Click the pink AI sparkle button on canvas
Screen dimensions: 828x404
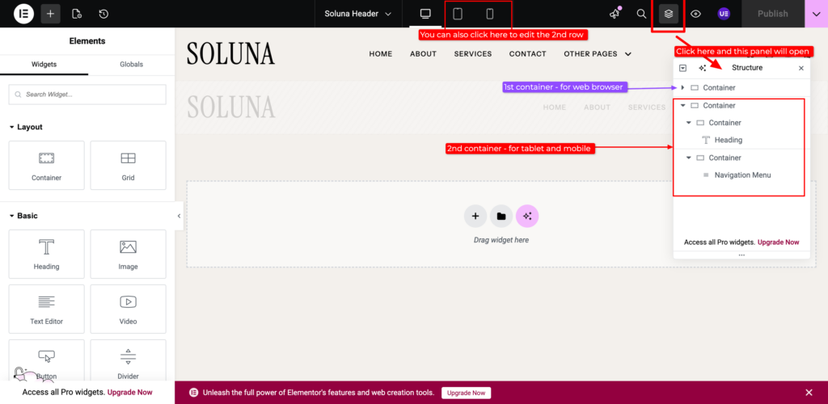(527, 216)
